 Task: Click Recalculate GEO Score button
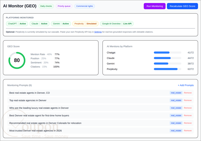[x=182, y=6]
